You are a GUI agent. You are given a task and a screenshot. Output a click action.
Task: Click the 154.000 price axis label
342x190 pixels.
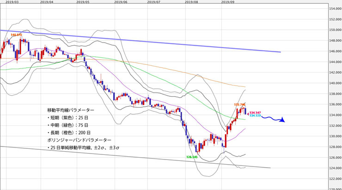(336, 8)
